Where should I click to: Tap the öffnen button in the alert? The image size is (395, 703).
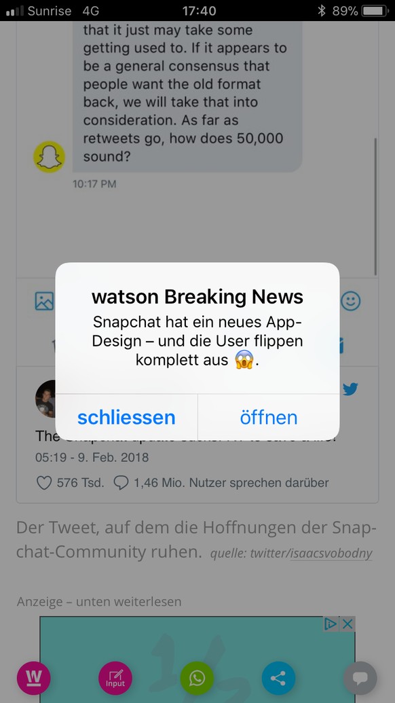click(x=269, y=418)
